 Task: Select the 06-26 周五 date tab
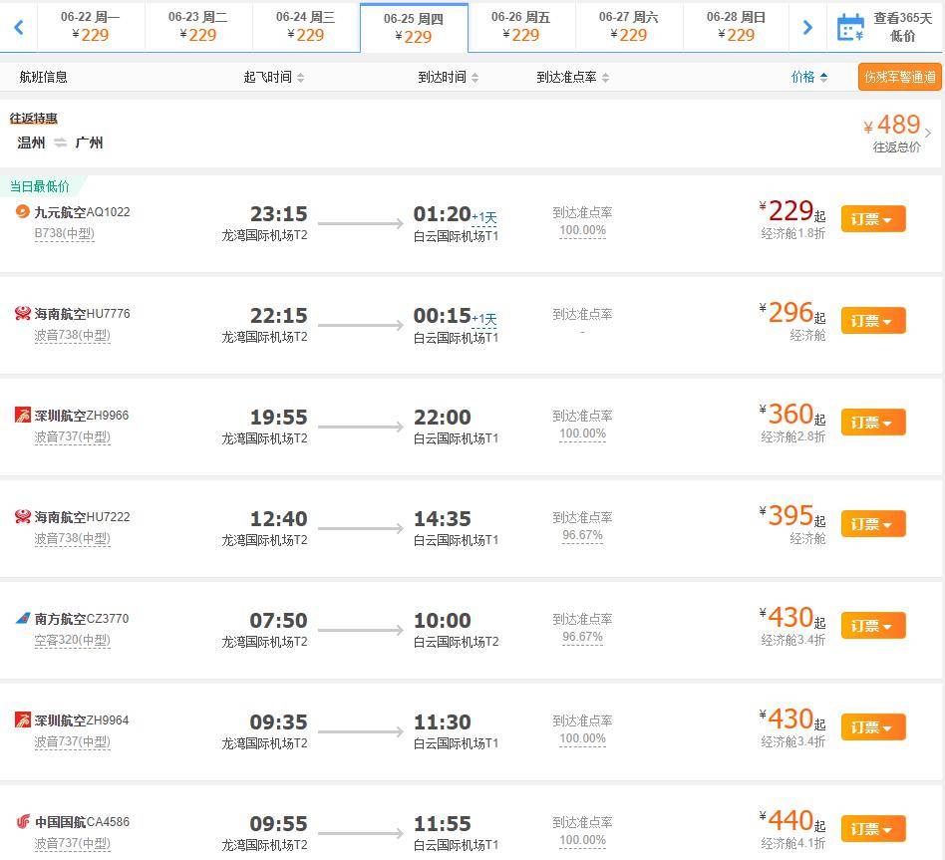click(521, 27)
